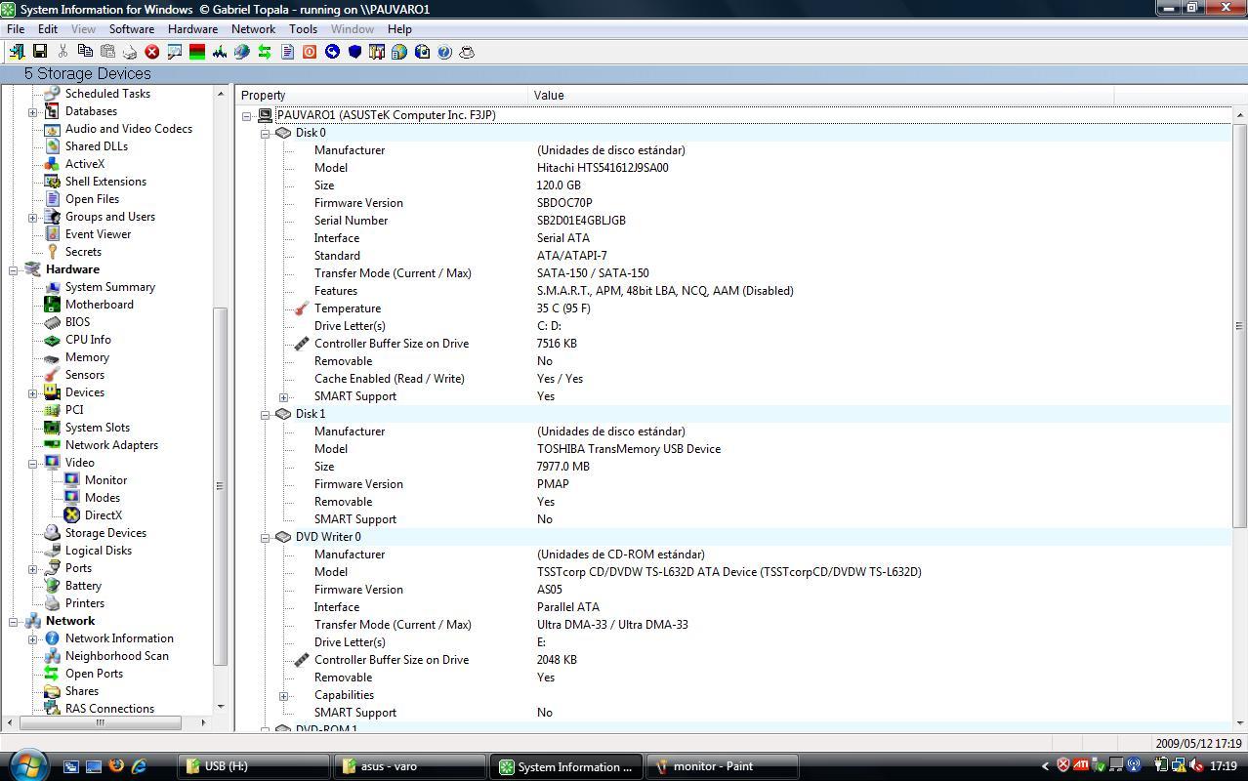
Task: Select the Battery node
Action: (83, 586)
